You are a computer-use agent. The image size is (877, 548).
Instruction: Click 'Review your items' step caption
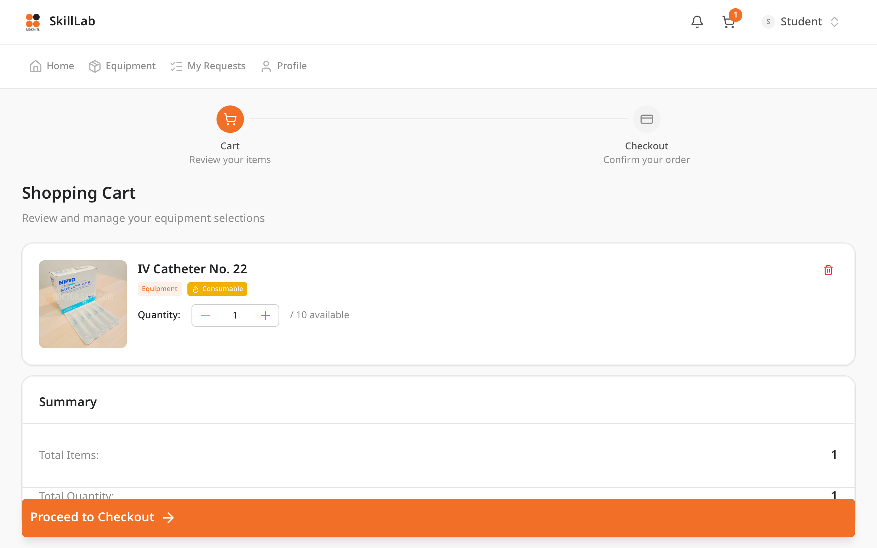click(230, 160)
